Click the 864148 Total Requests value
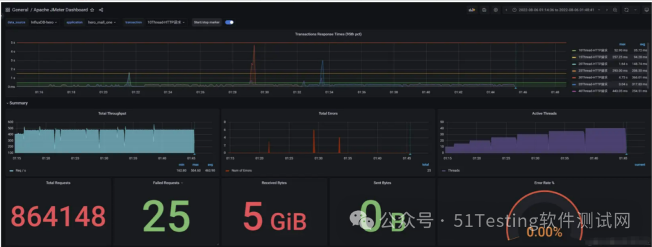Image resolution: width=652 pixels, height=247 pixels. coord(58,216)
